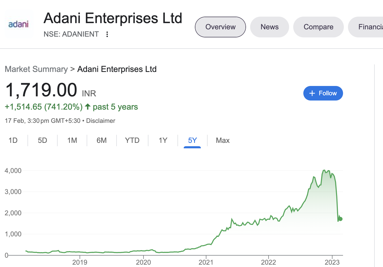Switch chart to 1M range

[72, 141]
